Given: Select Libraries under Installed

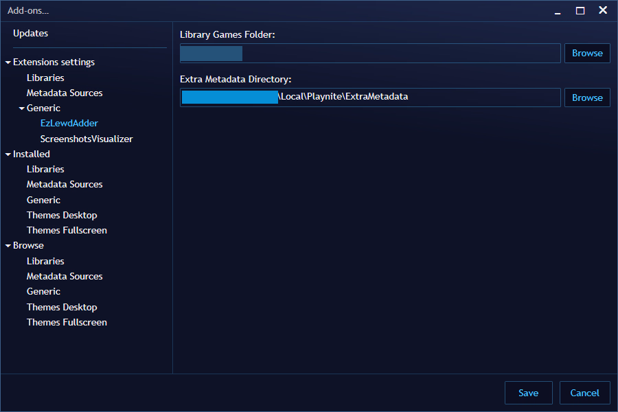Looking at the screenshot, I should click(x=45, y=169).
